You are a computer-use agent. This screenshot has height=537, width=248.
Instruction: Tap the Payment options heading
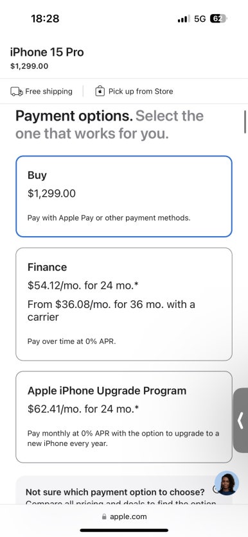74,115
